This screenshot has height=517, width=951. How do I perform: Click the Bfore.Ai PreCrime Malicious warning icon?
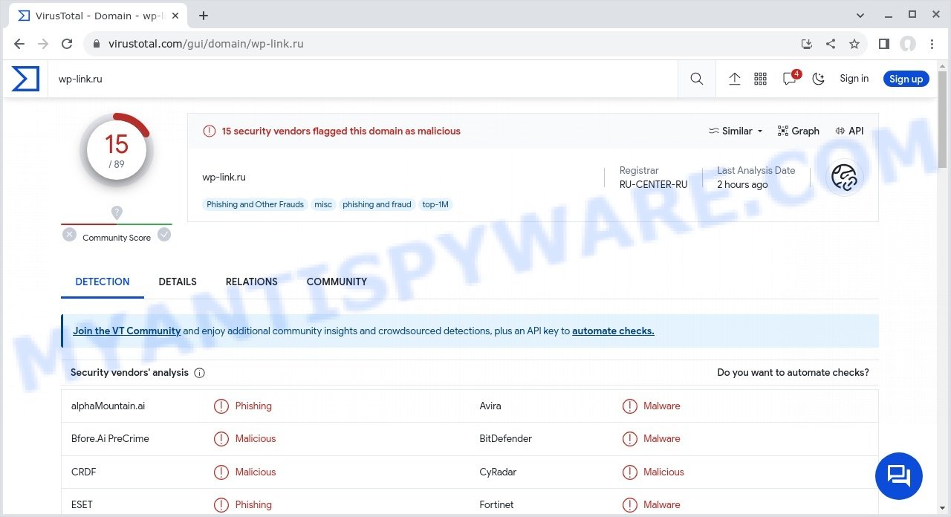[221, 439]
